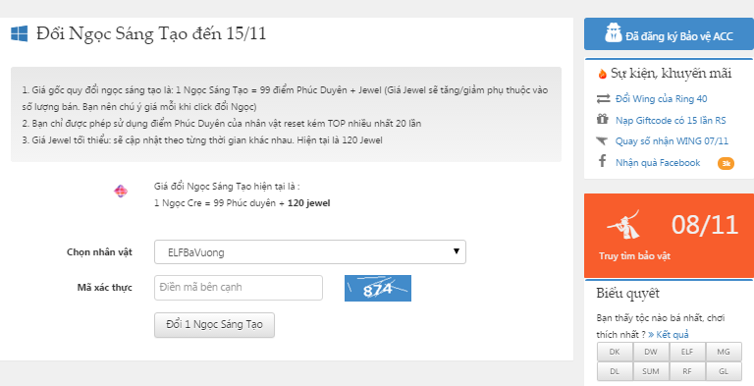This screenshot has height=386, width=754.
Task: Click the Facebook icon beside Nhận quà Facebook
Action: click(x=602, y=161)
